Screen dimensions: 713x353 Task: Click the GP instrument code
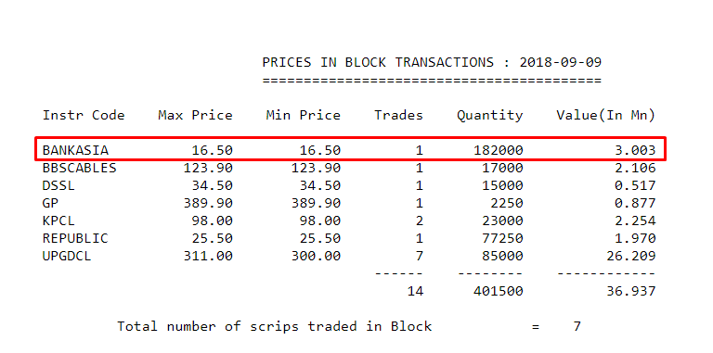pos(50,203)
